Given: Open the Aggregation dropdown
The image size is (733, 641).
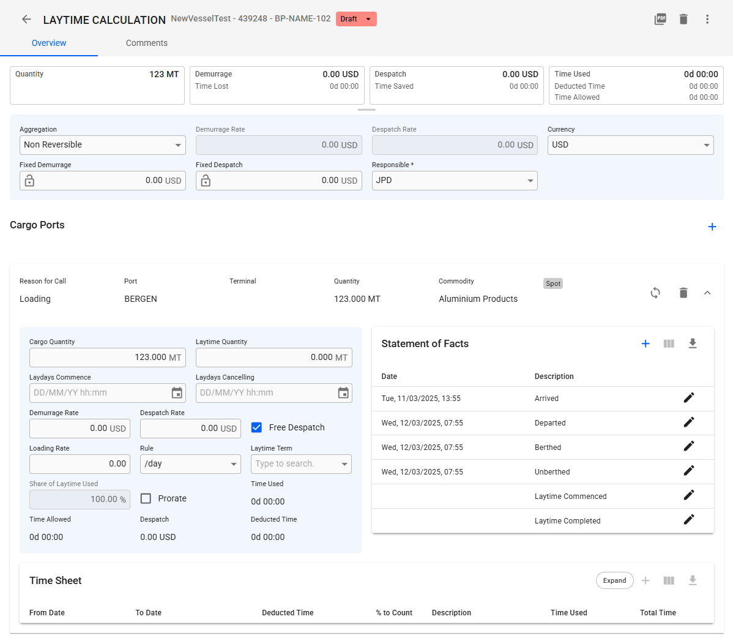Looking at the screenshot, I should point(102,145).
